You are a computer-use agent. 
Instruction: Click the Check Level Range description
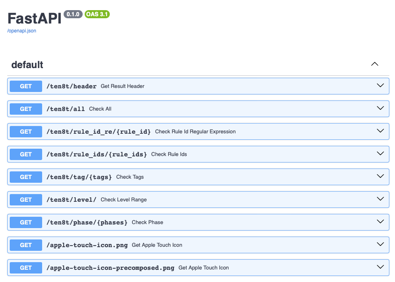[124, 200]
